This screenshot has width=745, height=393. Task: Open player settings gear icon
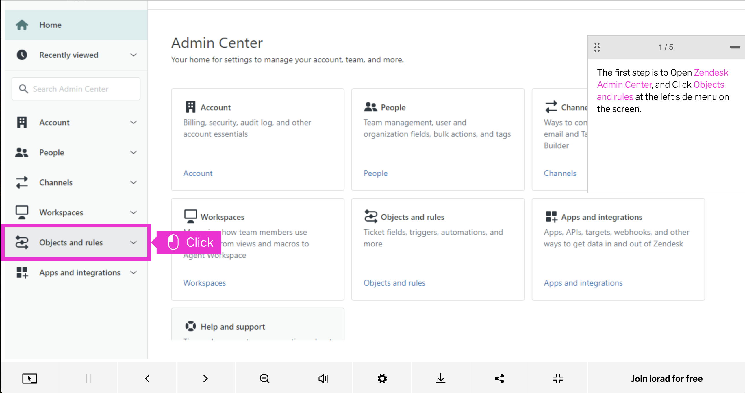(x=382, y=379)
